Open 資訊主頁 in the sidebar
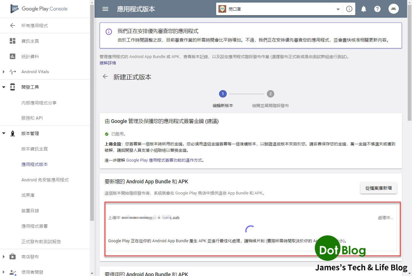The height and width of the screenshot is (276, 412). pyautogui.click(x=30, y=41)
